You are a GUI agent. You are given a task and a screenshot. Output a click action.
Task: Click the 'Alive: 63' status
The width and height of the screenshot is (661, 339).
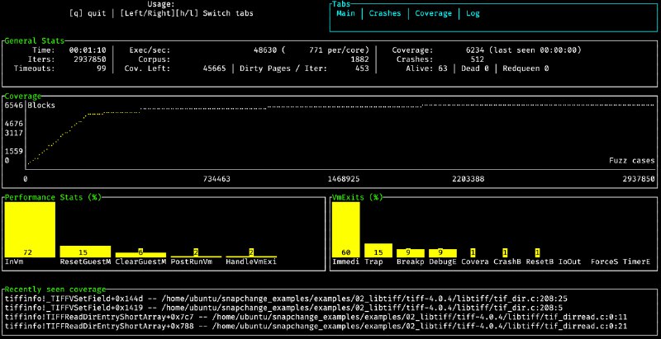426,68
